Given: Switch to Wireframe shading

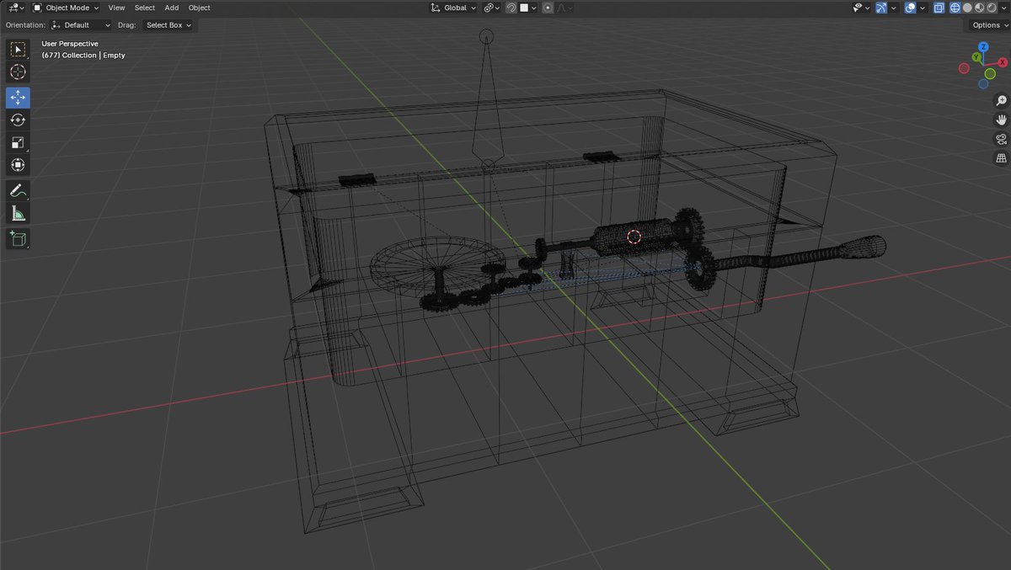Looking at the screenshot, I should (955, 8).
